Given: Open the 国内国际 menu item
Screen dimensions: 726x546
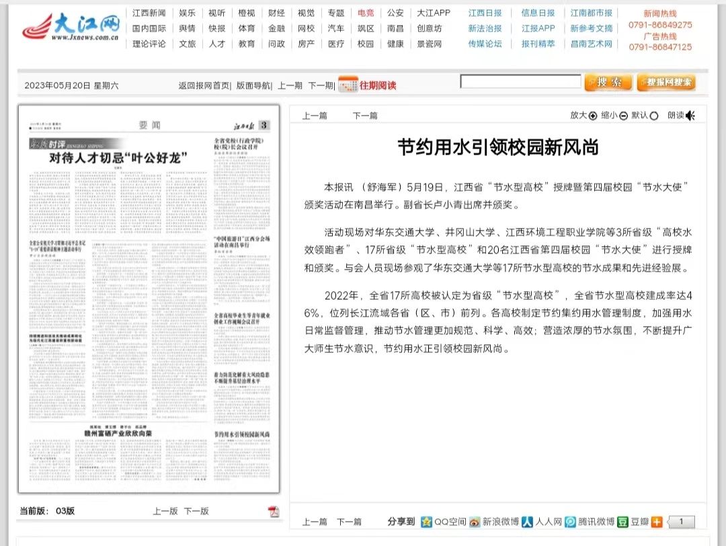Looking at the screenshot, I should tap(149, 28).
